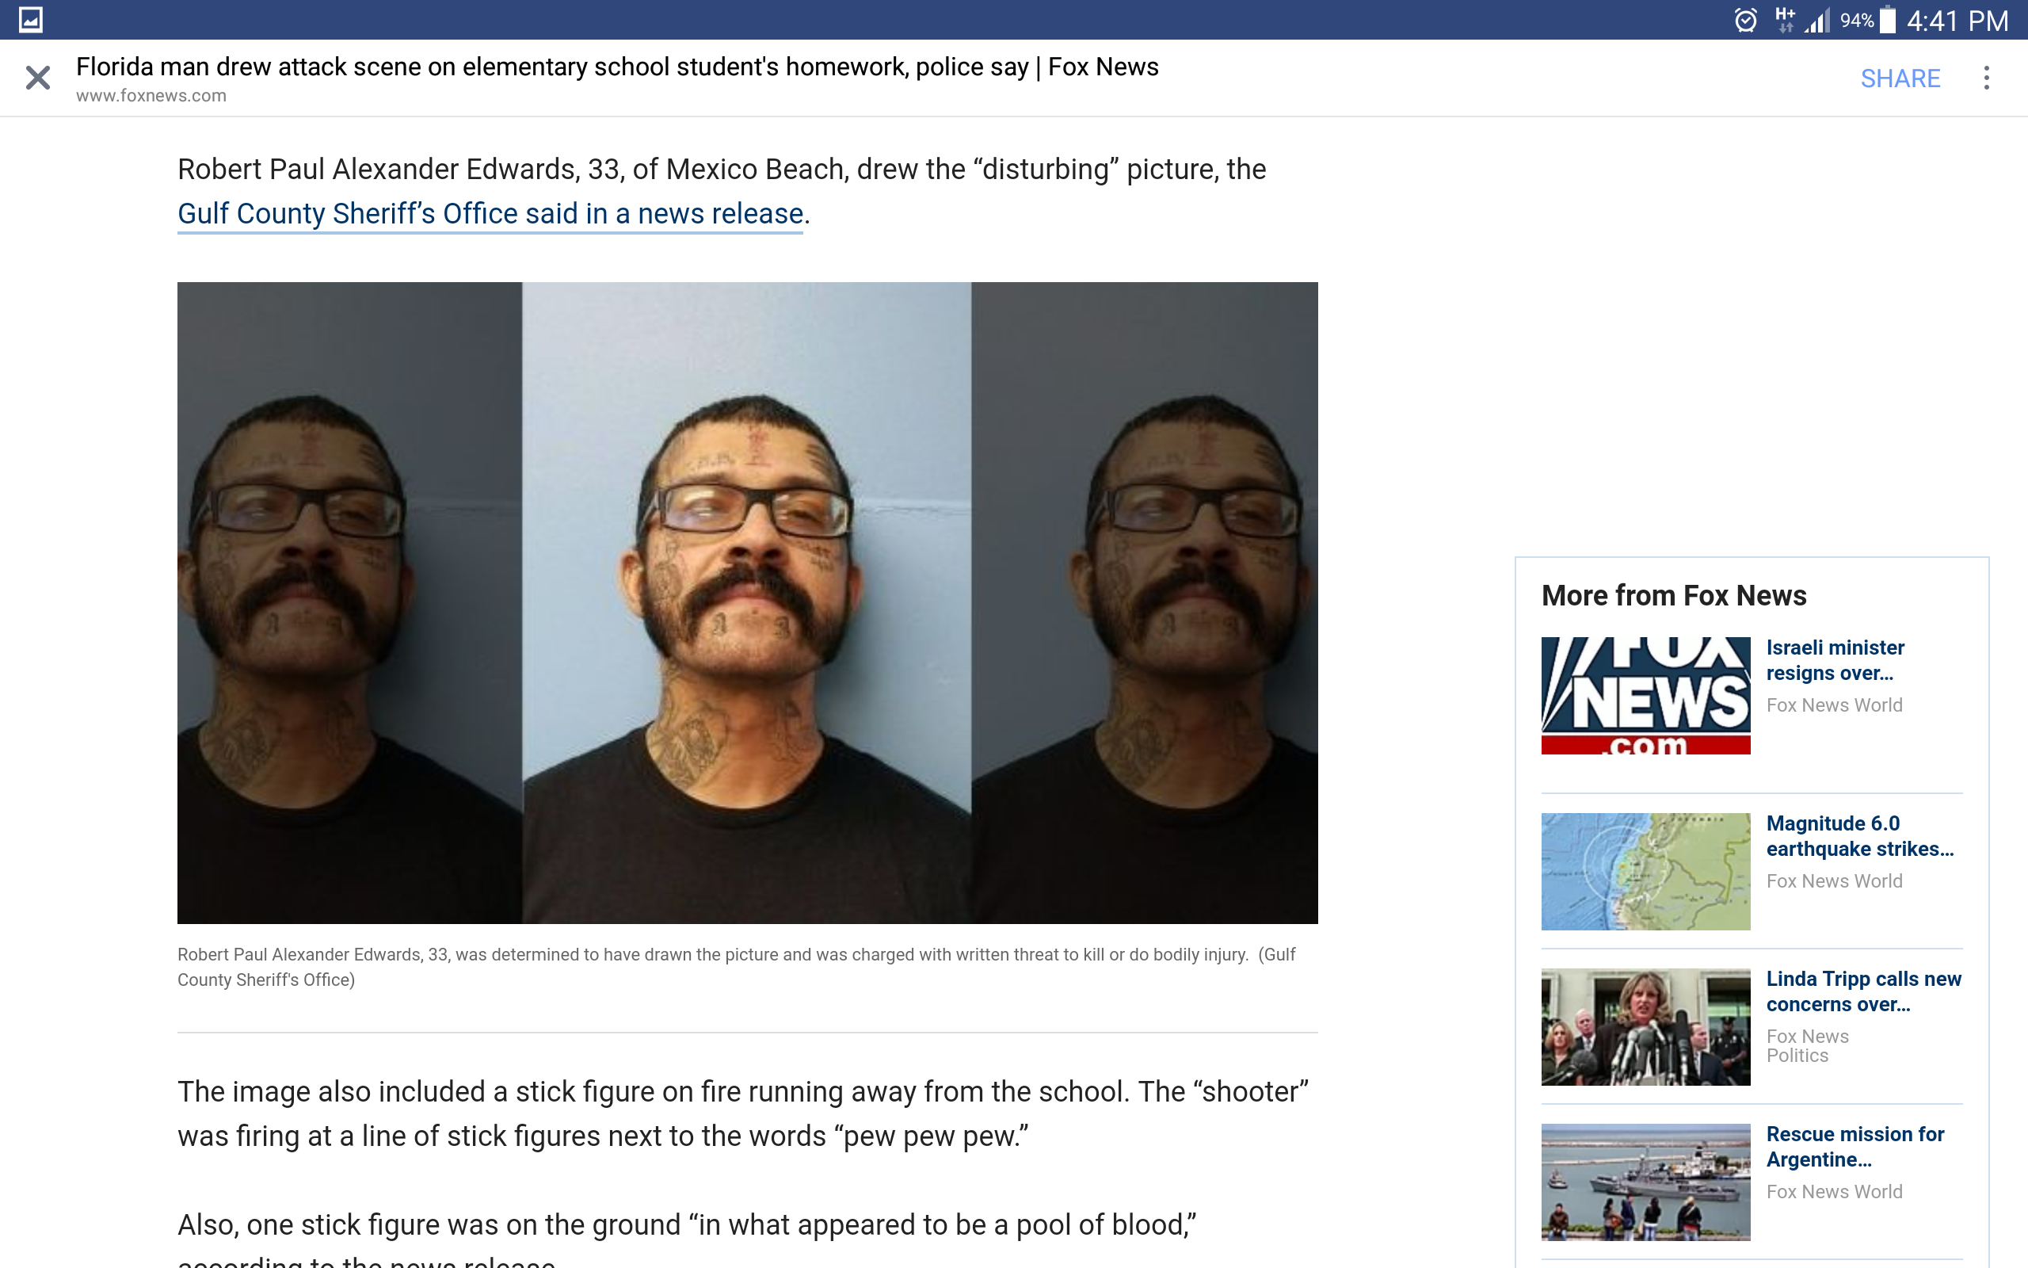Tap the signal strength bars icon

(x=1816, y=20)
